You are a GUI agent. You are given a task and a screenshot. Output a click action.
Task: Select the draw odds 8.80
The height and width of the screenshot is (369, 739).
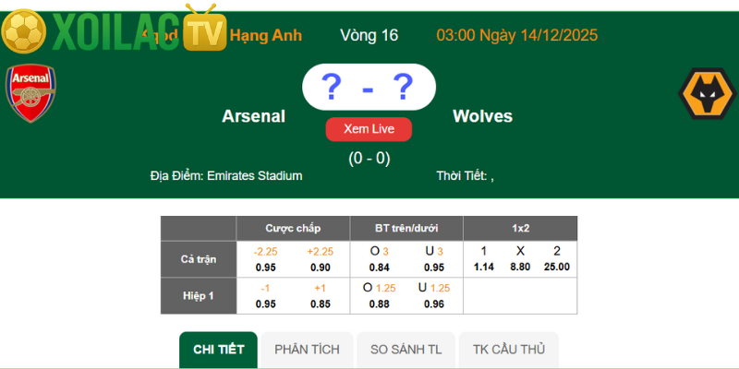pos(520,267)
